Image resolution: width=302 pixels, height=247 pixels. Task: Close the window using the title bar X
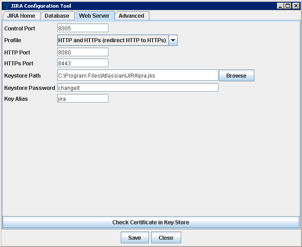(x=295, y=6)
